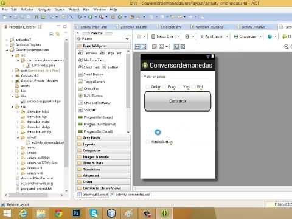292x219 pixels.
Task: Open File Explorer from the taskbar
Action: [x=41, y=214]
